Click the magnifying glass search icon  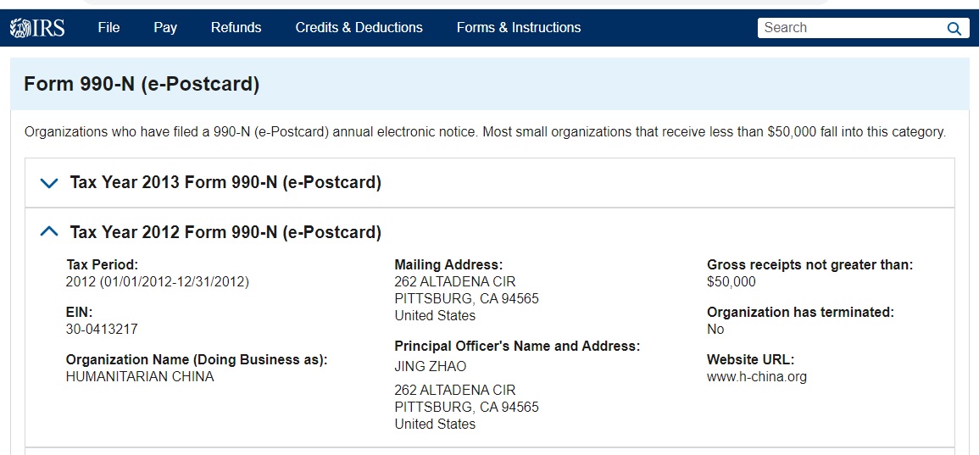point(954,28)
